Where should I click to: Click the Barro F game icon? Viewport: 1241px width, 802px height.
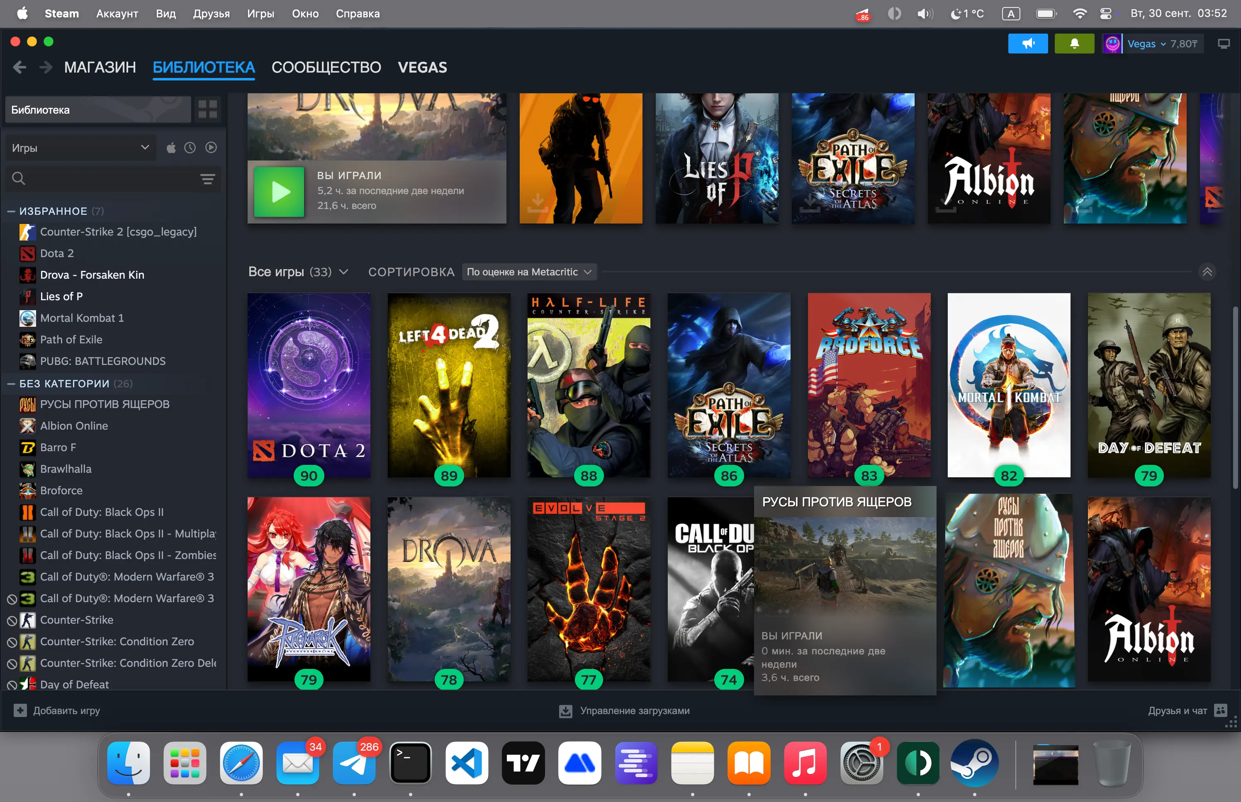coord(28,448)
